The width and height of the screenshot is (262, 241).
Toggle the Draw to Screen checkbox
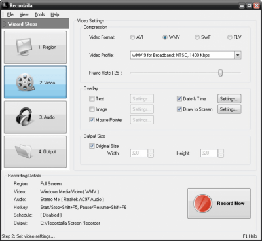[x=179, y=109]
